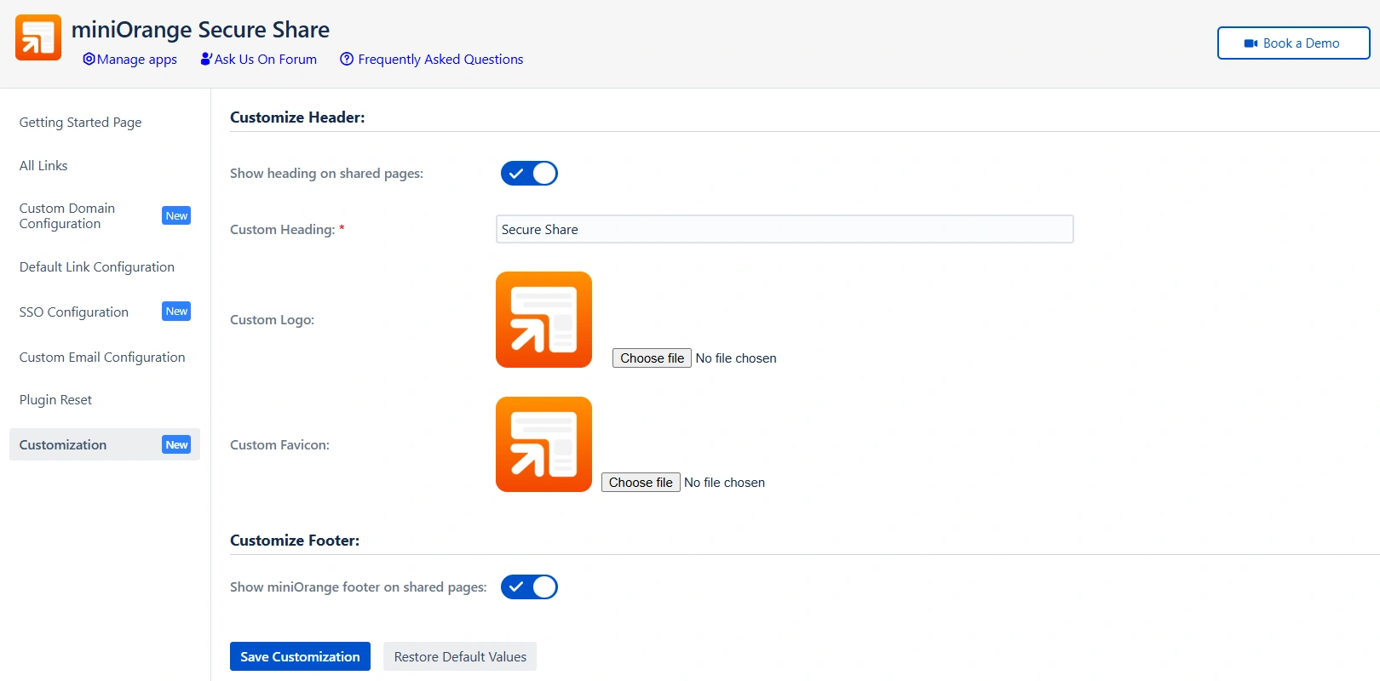The height and width of the screenshot is (681, 1380).
Task: Click the Custom Logo label
Action: (x=272, y=320)
